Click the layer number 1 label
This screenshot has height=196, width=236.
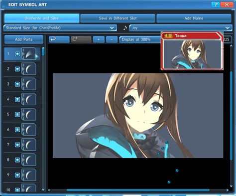8,53
